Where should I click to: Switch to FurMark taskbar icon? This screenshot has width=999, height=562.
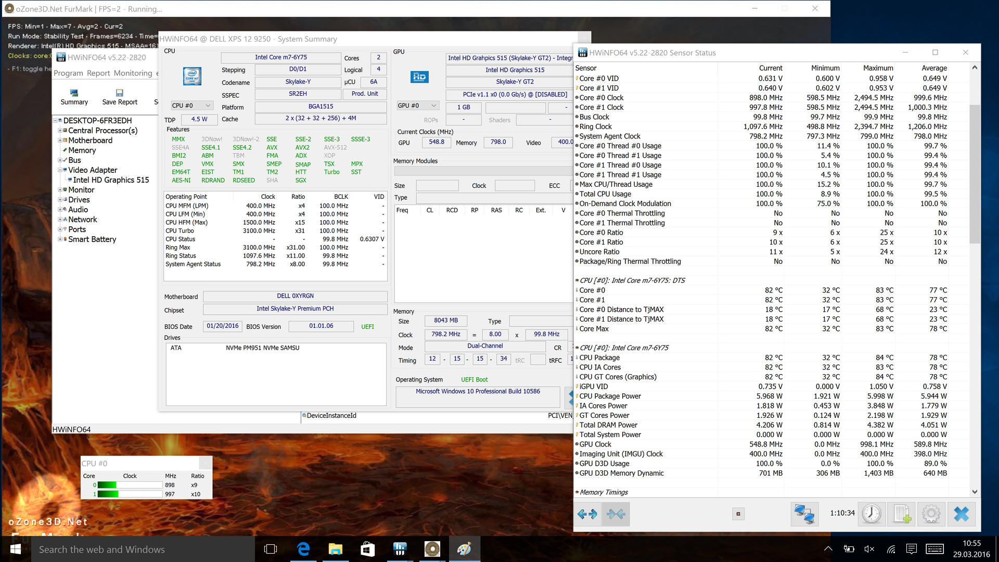point(432,549)
